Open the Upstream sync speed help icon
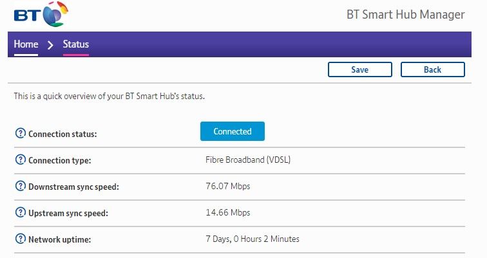 pyautogui.click(x=20, y=213)
